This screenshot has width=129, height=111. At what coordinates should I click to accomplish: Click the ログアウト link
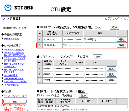111,18
